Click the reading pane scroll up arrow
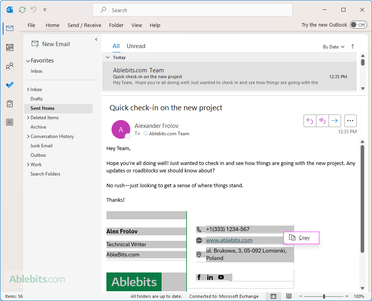This screenshot has height=301, width=372. 362,142
